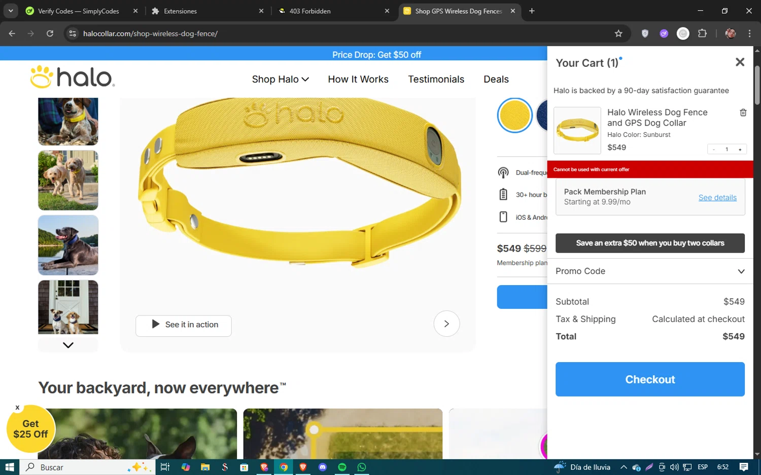761x475 pixels.
Task: Show hidden system tray icons
Action: [624, 467]
